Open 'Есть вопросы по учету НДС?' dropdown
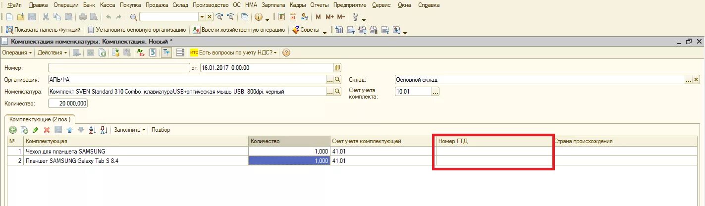Image resolution: width=705 pixels, height=206 pixels. point(234,52)
